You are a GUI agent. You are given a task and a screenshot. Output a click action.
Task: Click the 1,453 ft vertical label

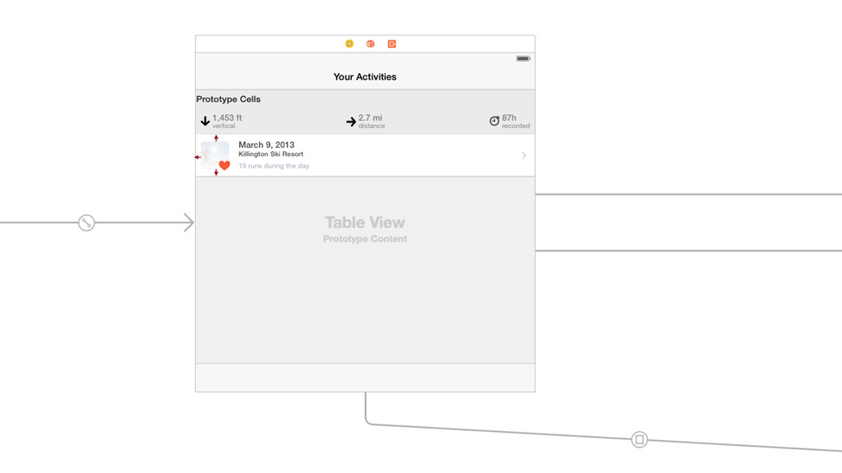click(227, 122)
